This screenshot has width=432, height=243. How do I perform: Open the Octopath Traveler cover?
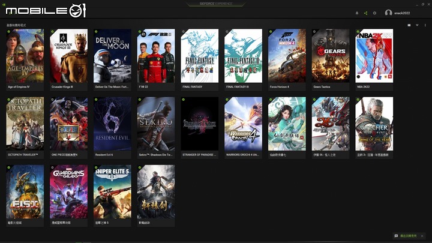tap(25, 124)
